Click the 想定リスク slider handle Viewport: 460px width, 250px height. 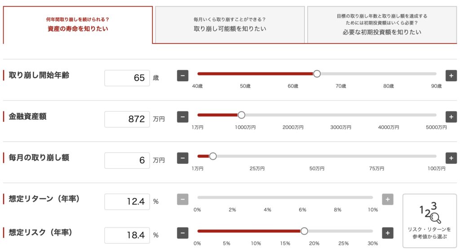tap(304, 231)
